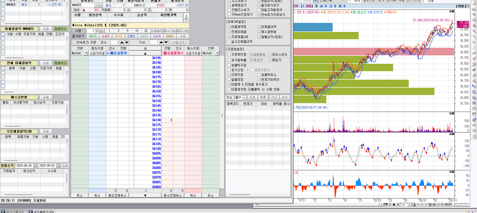
Task: Select the 마우스위치 radio button
Action: 270,55
